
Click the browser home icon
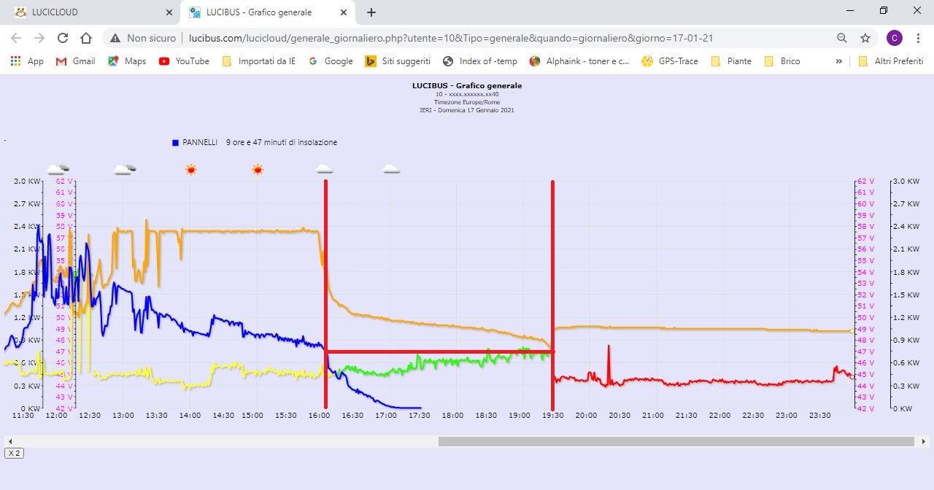coord(86,38)
